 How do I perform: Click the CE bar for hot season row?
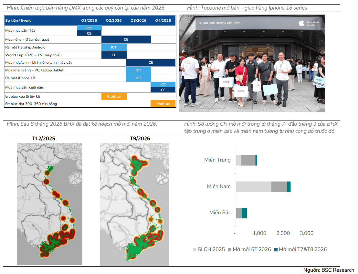[x=126, y=39]
